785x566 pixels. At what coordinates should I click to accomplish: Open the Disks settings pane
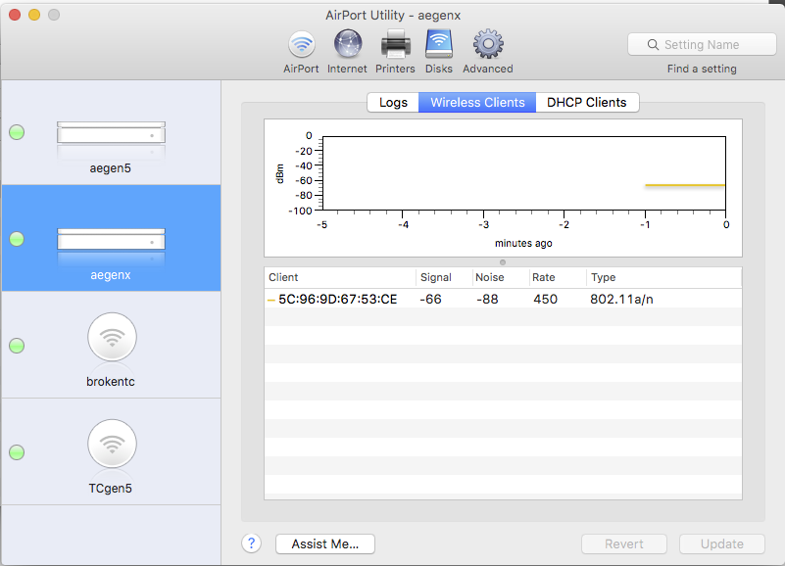point(438,52)
